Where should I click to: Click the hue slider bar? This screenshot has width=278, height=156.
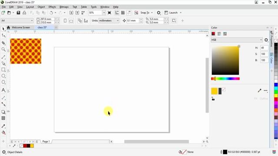point(225,79)
